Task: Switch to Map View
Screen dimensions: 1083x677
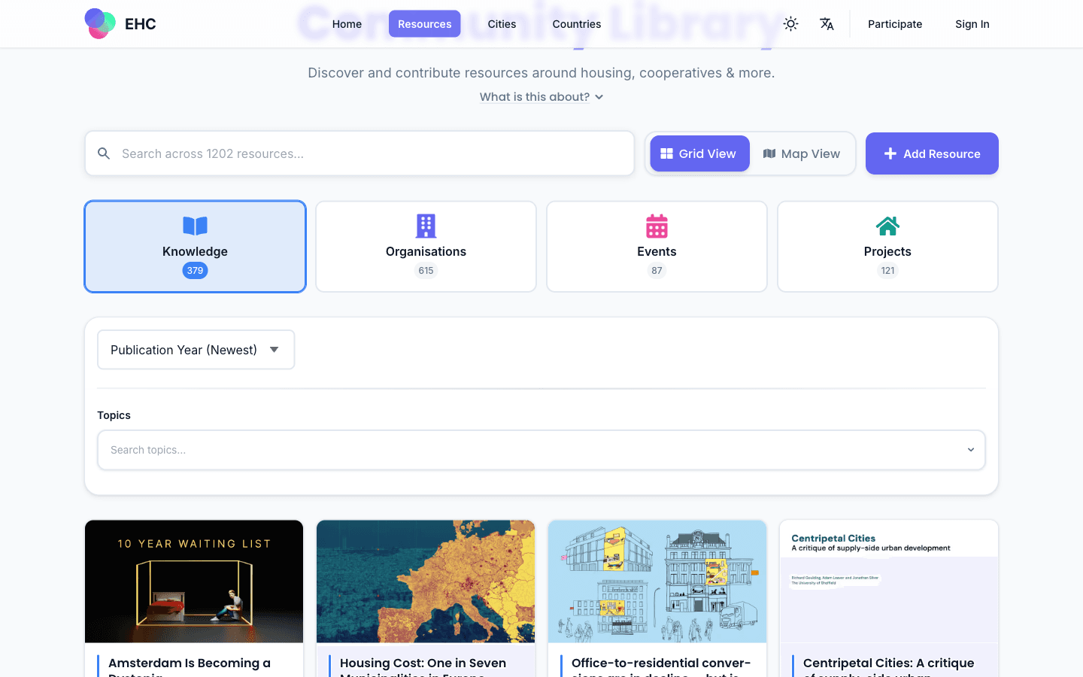Action: (x=802, y=153)
